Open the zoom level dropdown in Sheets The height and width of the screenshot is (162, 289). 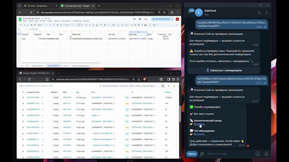[x=40, y=25]
